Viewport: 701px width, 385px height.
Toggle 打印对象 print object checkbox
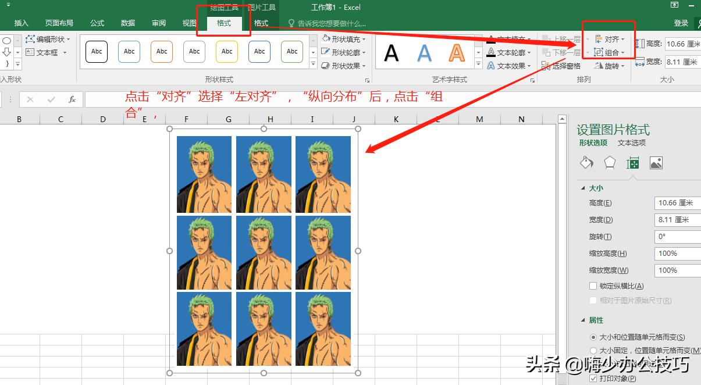(593, 379)
